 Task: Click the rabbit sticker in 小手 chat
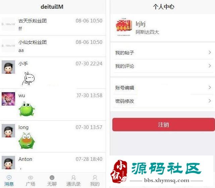[x=29, y=79]
